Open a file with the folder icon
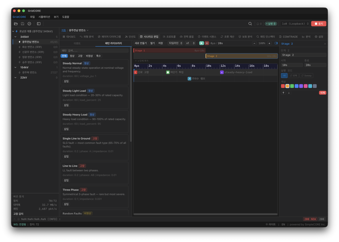The image size is (339, 242). click(x=16, y=24)
